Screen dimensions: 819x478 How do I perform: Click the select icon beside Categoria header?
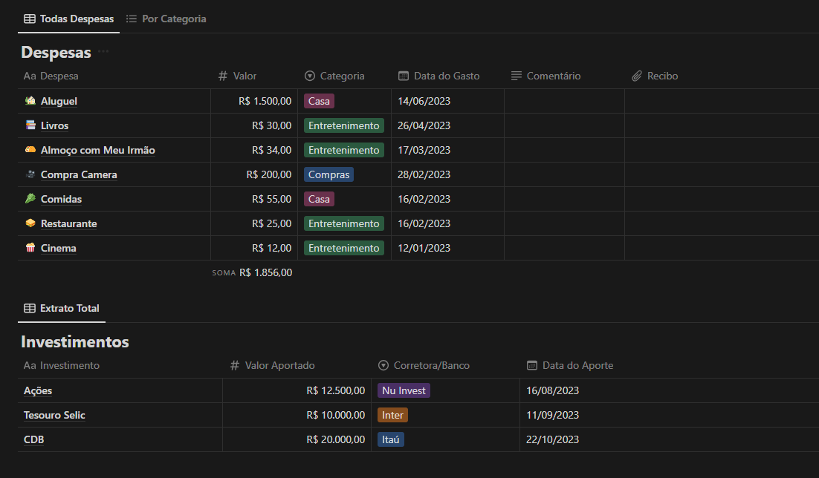click(x=310, y=76)
